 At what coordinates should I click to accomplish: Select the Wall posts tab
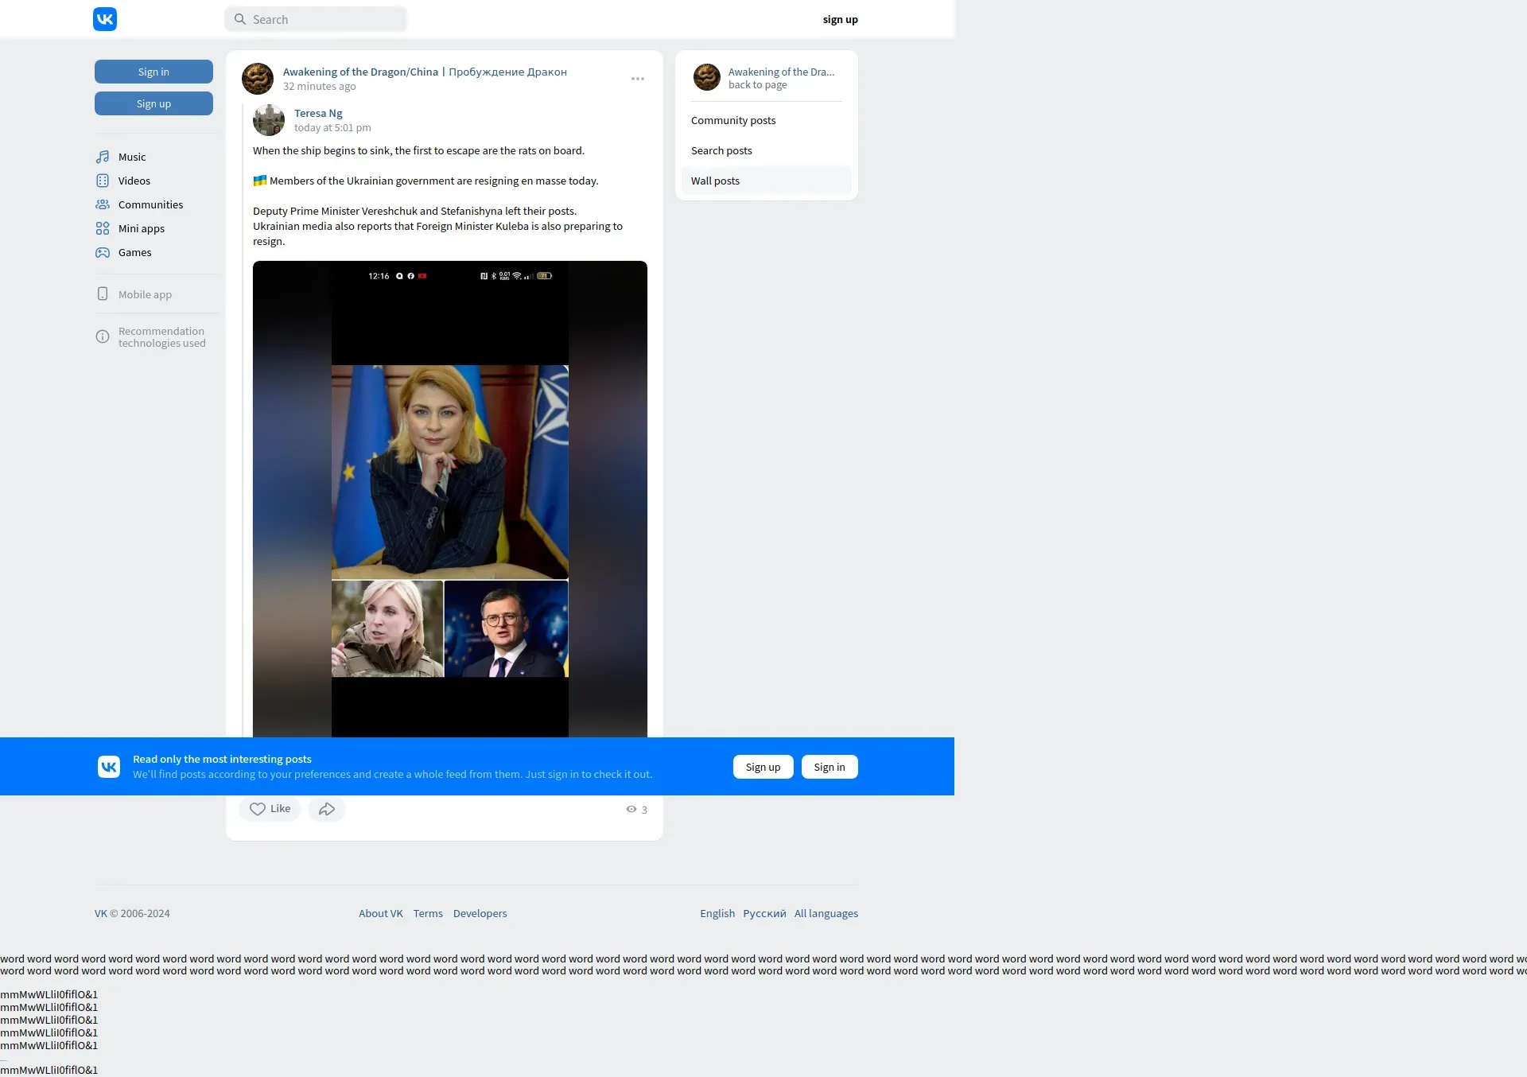click(715, 181)
